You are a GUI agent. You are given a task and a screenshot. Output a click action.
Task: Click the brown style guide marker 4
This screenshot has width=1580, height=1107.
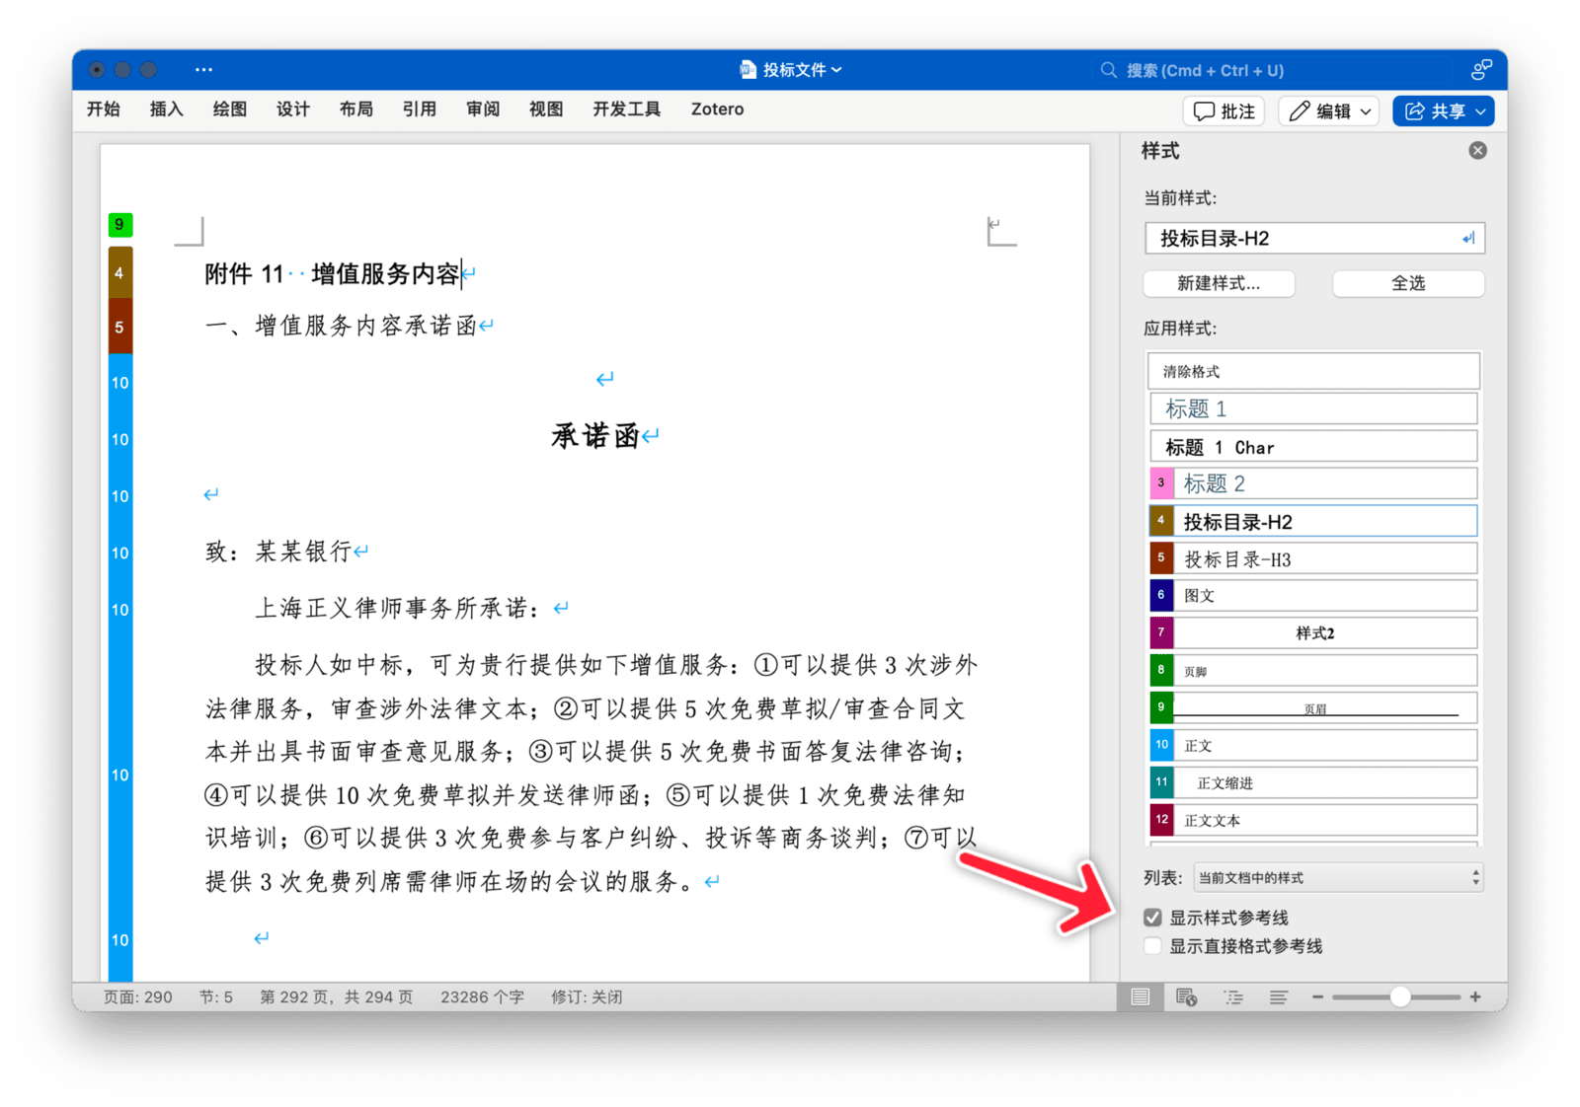click(119, 272)
